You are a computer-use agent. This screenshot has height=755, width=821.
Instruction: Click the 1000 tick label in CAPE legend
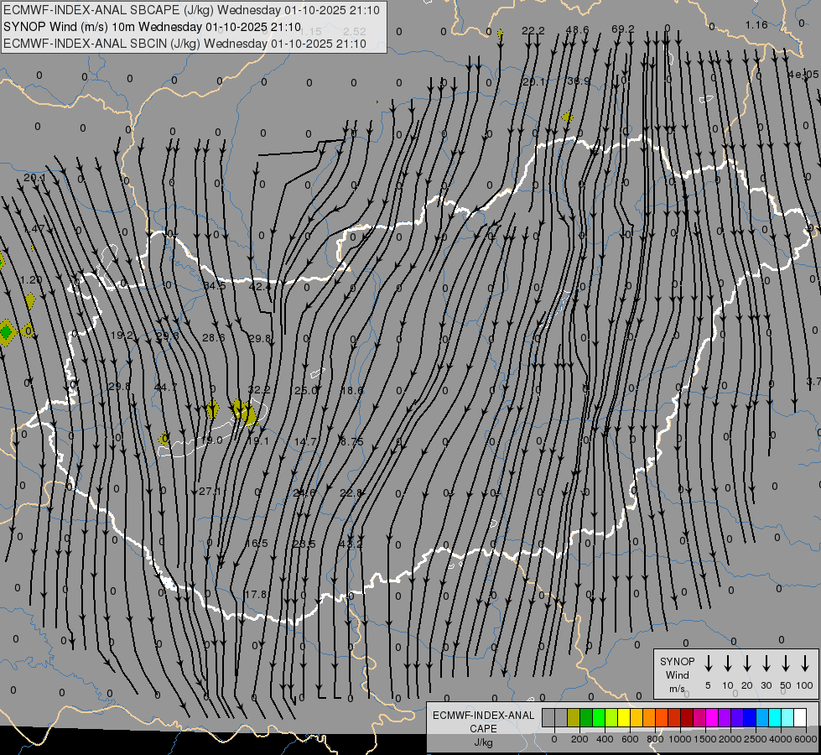coord(679,739)
